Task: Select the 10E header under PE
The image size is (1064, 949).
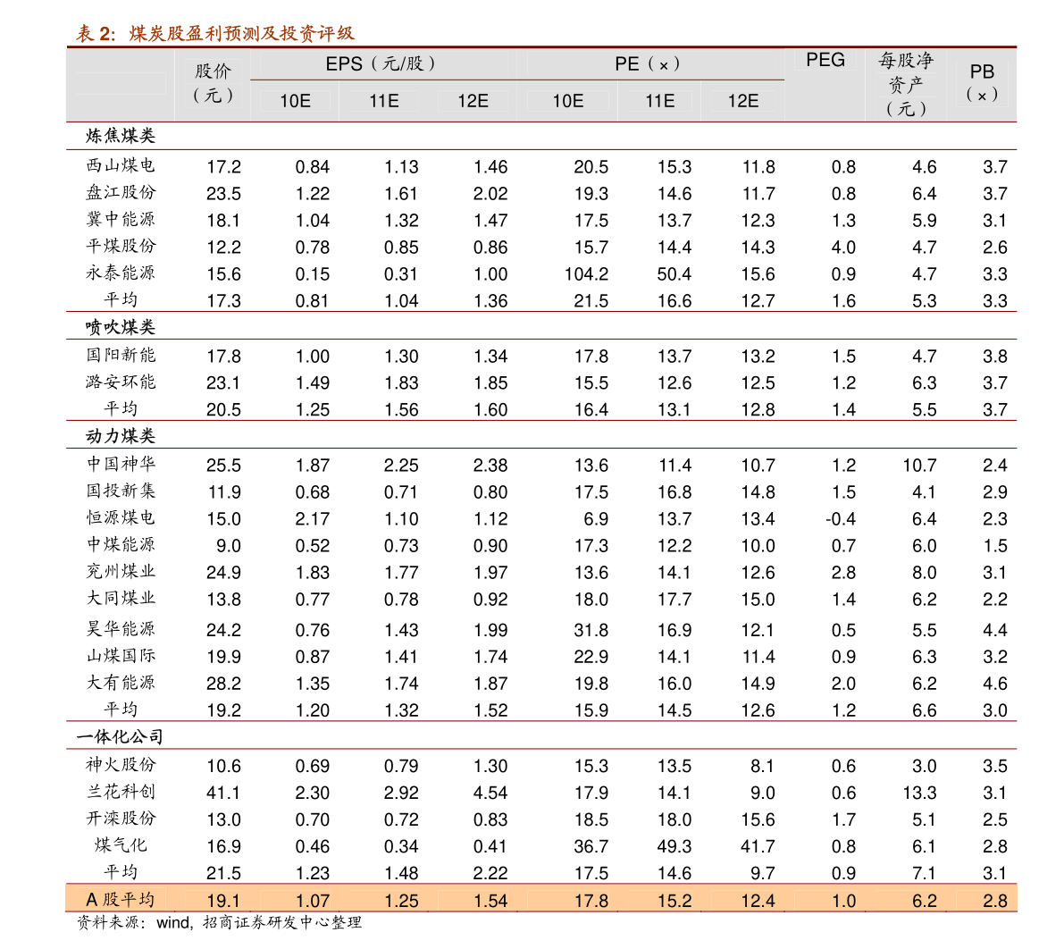Action: [567, 101]
